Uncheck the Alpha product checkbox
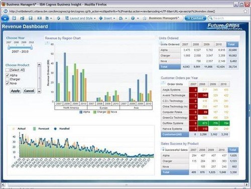Viewport: 251px width, 189px height. [x=8, y=75]
